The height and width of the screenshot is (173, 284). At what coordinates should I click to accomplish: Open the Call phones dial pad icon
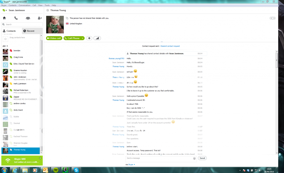(16, 18)
